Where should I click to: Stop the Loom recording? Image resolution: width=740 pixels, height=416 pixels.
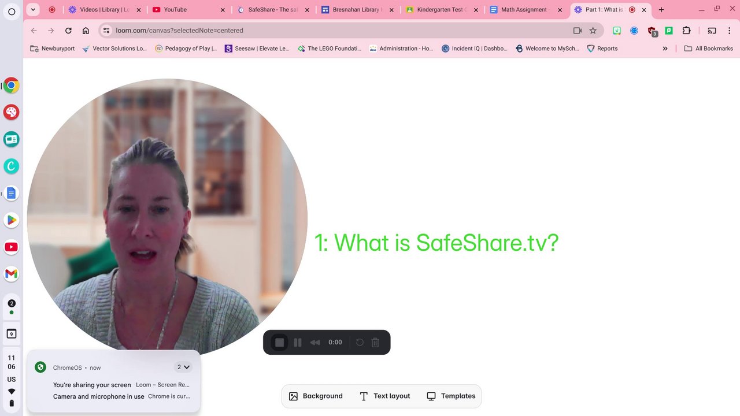point(279,342)
